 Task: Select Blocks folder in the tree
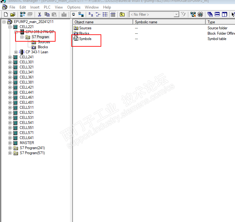click(x=43, y=47)
